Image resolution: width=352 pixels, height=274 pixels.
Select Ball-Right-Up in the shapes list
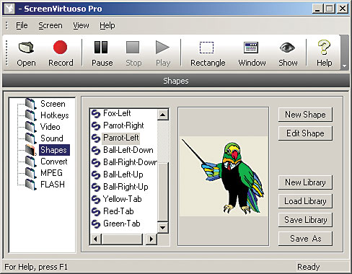(x=126, y=187)
